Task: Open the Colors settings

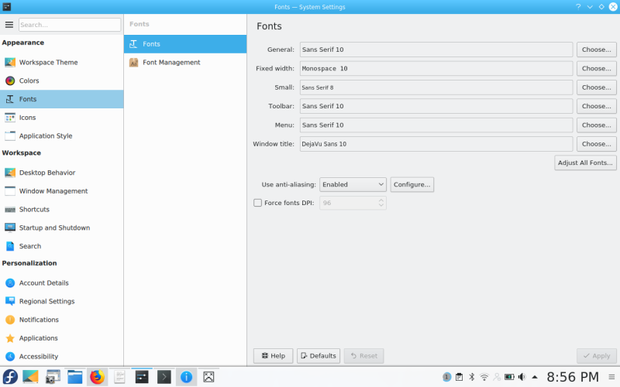Action: pyautogui.click(x=62, y=80)
